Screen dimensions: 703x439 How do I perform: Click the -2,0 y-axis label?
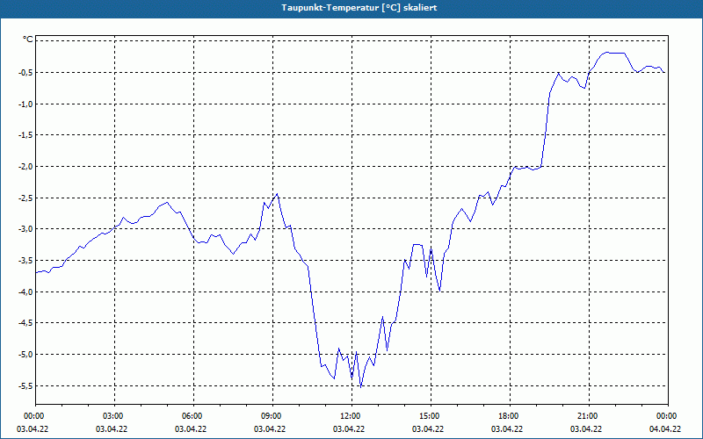[25, 167]
